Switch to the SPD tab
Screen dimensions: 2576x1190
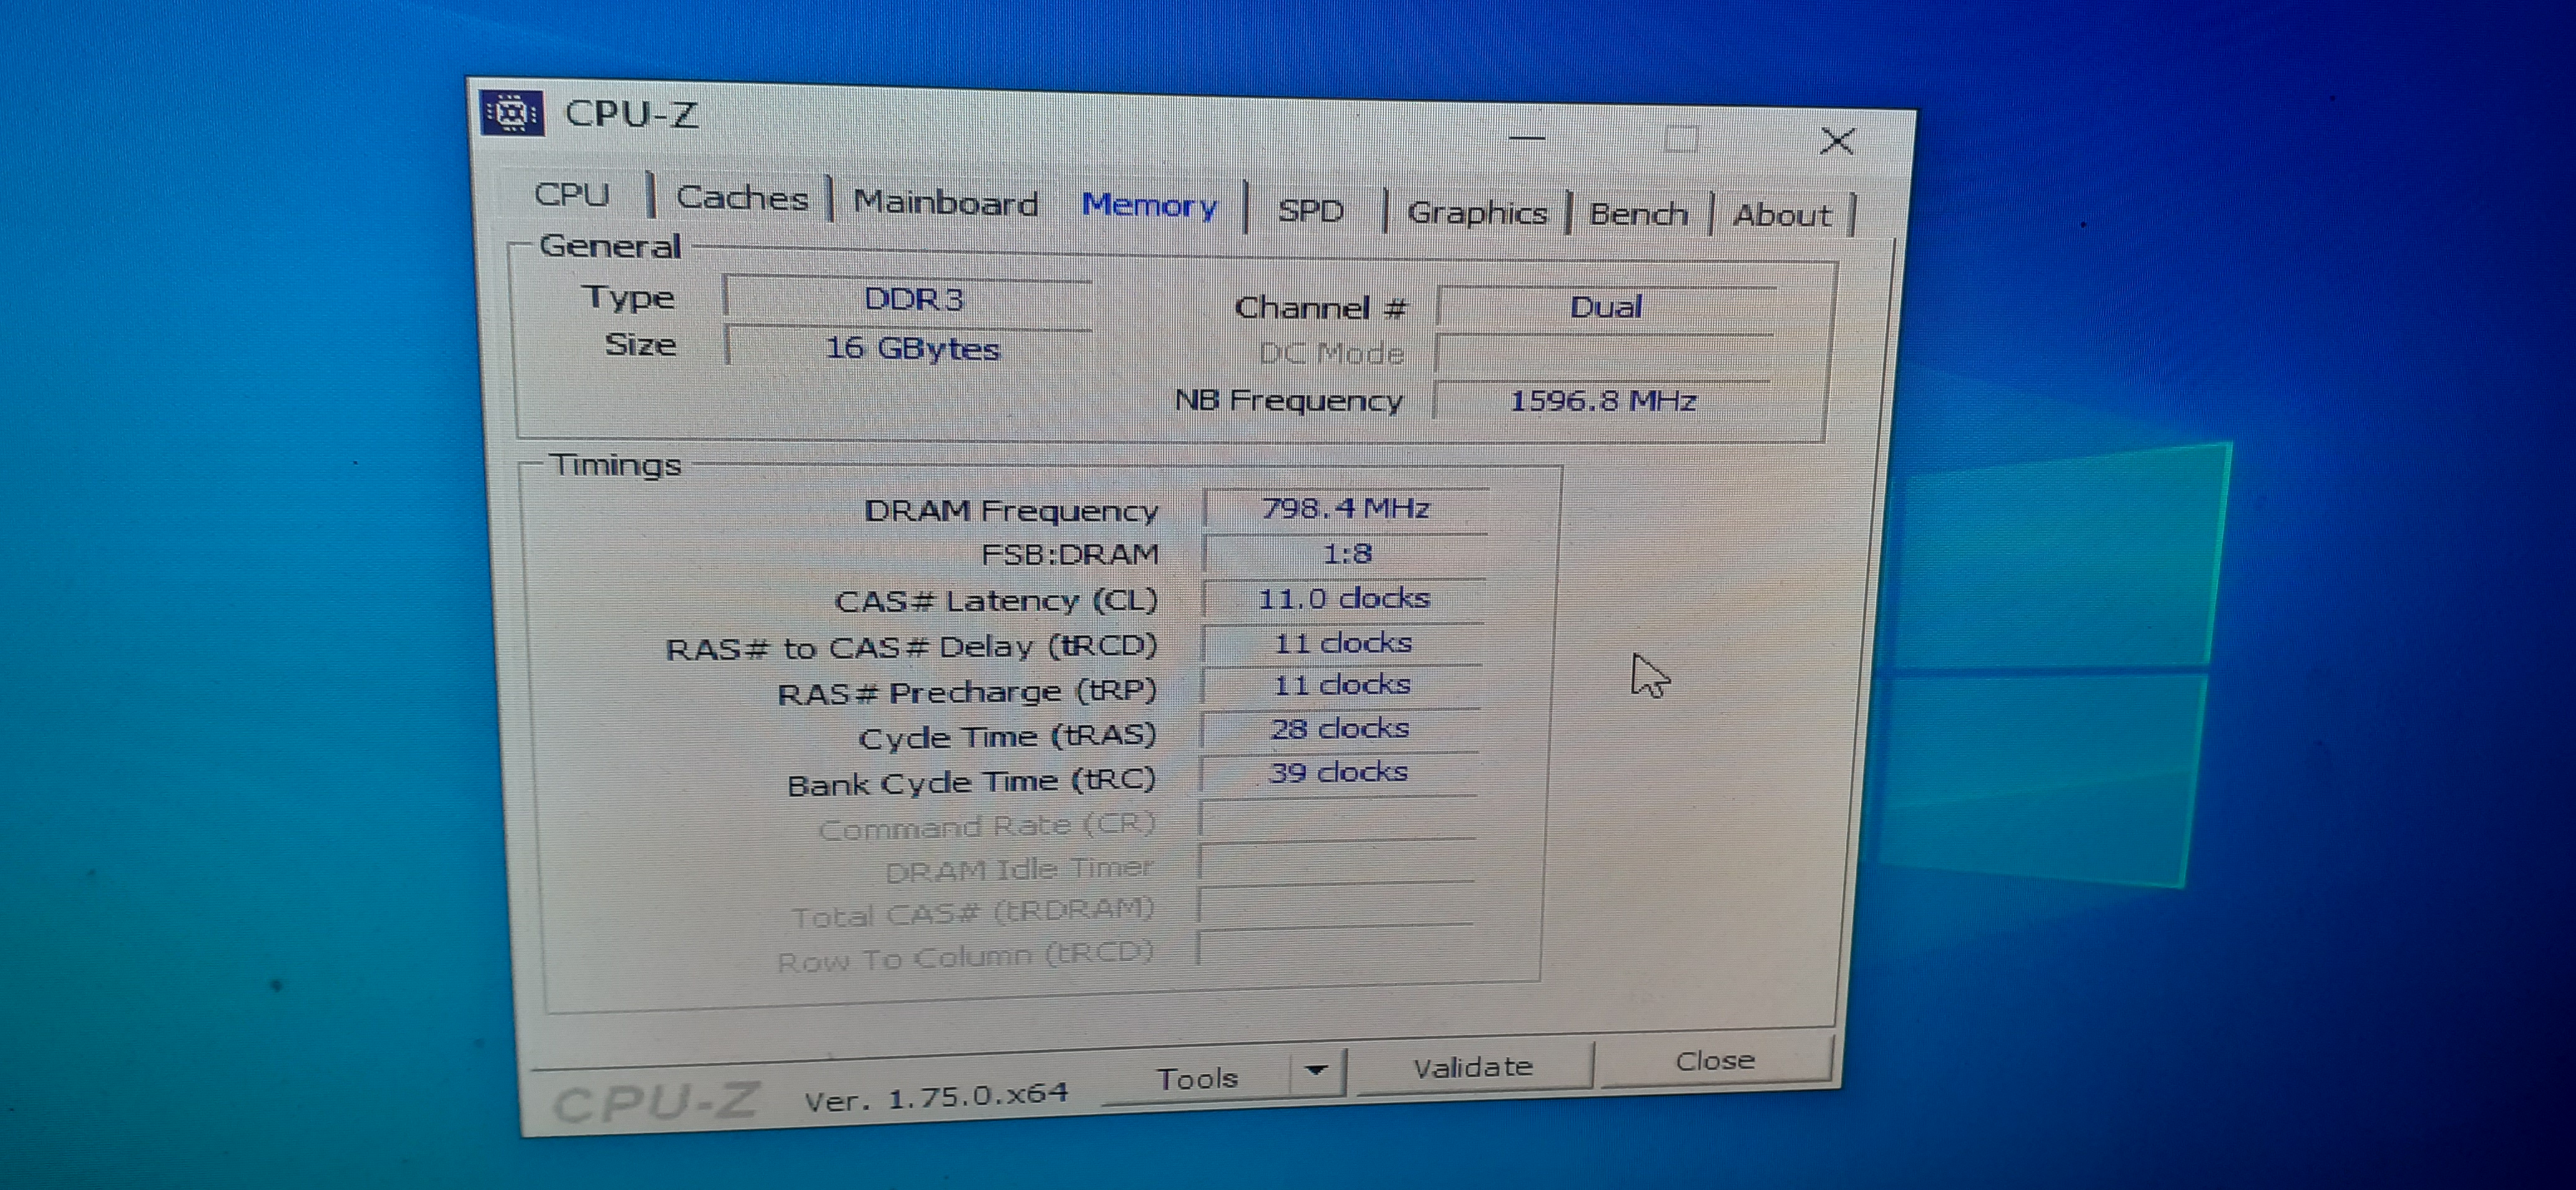pos(1310,211)
